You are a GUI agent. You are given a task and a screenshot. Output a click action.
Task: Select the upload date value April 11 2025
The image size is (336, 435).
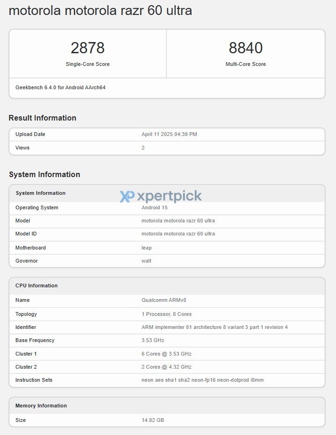[169, 134]
